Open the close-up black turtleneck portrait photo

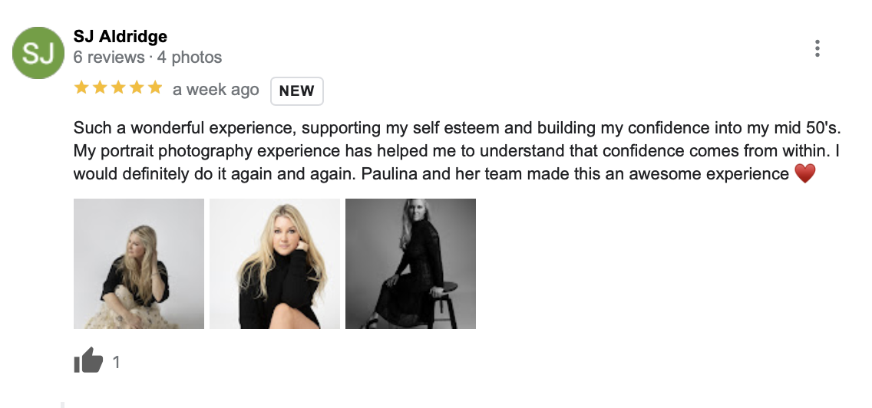tap(275, 264)
